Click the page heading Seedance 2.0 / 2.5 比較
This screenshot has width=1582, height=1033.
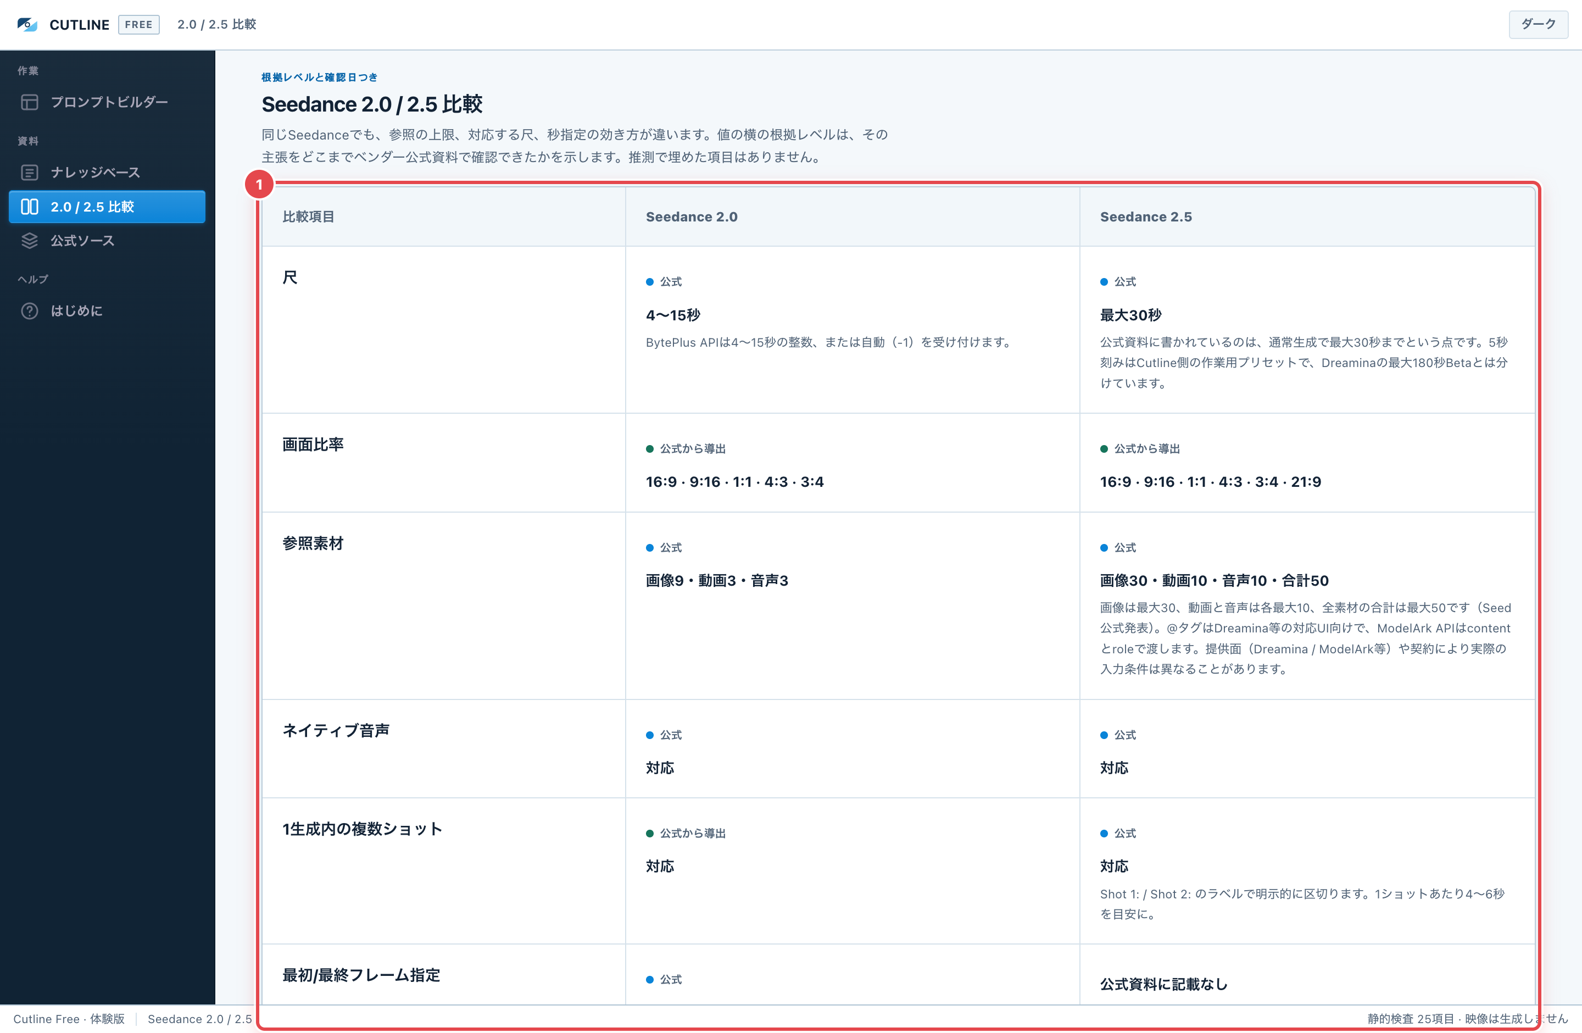(371, 104)
